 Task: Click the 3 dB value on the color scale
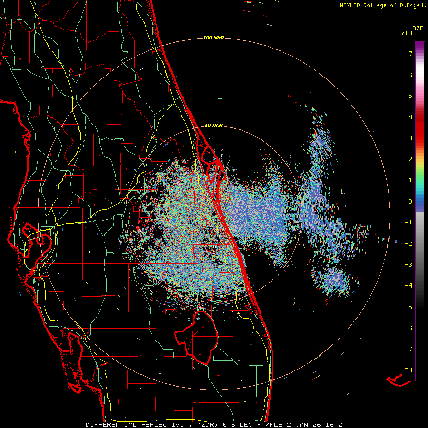pos(410,138)
